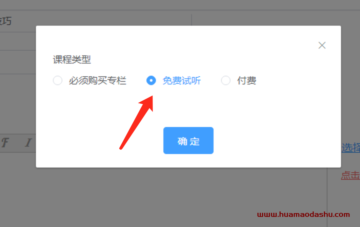The width and height of the screenshot is (360, 227).
Task: Click the www.huamaodashu.com watermark text
Action: click(x=303, y=215)
